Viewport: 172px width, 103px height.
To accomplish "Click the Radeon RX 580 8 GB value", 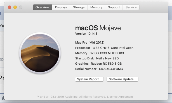I will [x=106, y=64].
